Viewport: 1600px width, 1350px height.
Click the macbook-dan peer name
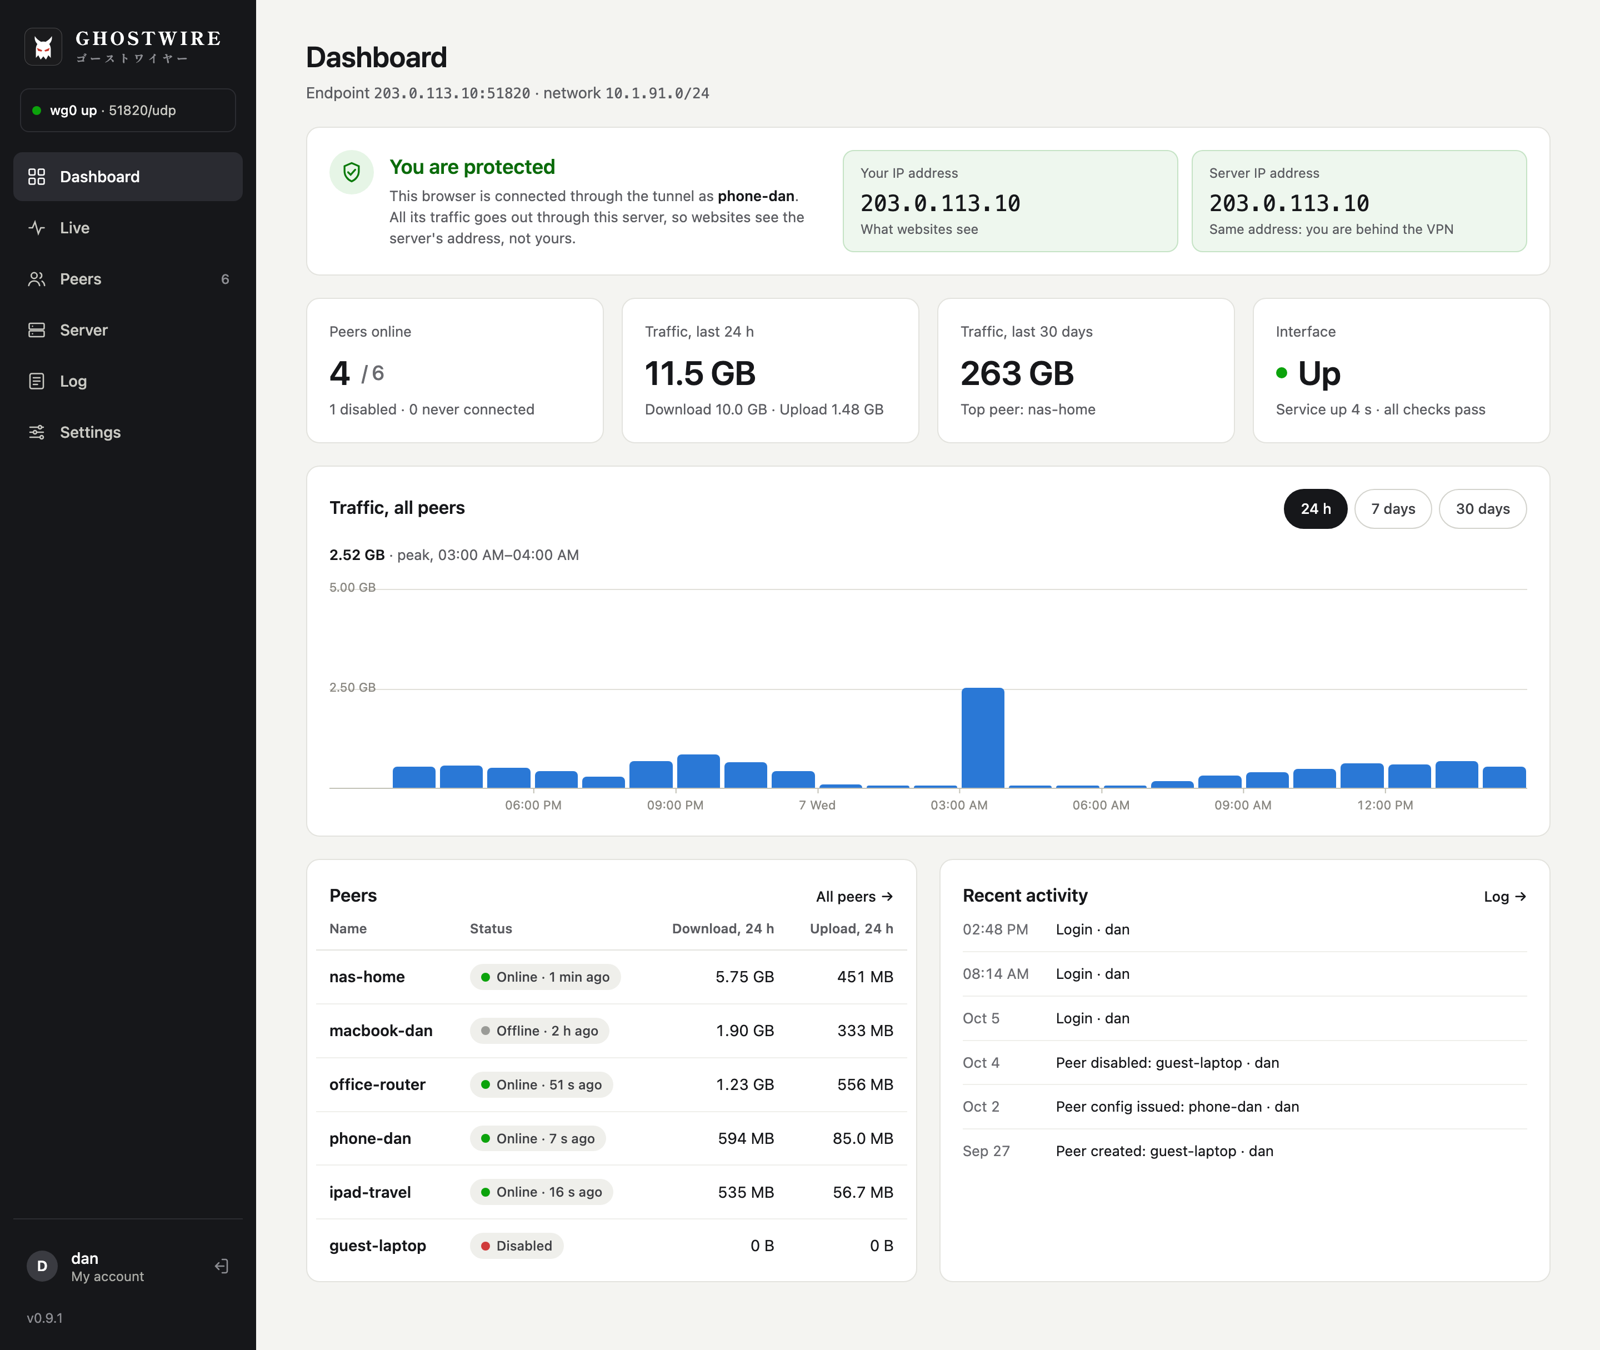pos(381,1031)
